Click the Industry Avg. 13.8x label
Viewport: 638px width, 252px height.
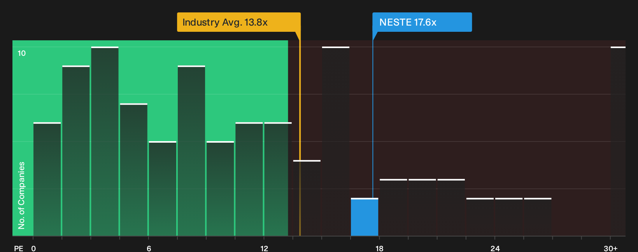(239, 22)
